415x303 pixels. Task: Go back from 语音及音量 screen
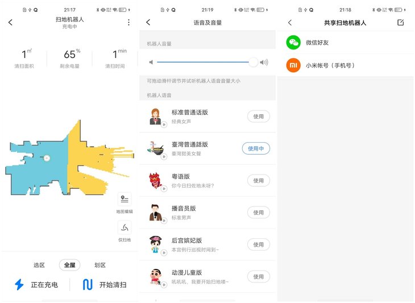pyautogui.click(x=148, y=23)
